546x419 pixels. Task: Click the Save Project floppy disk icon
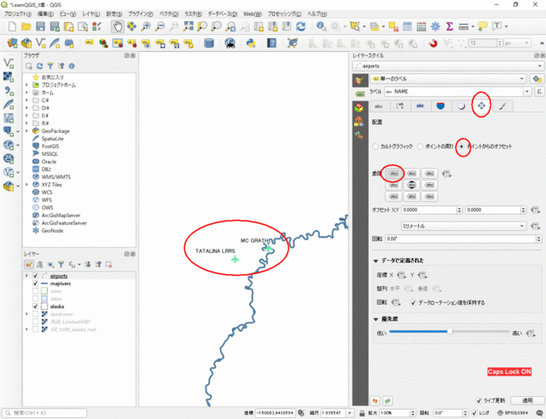click(39, 27)
